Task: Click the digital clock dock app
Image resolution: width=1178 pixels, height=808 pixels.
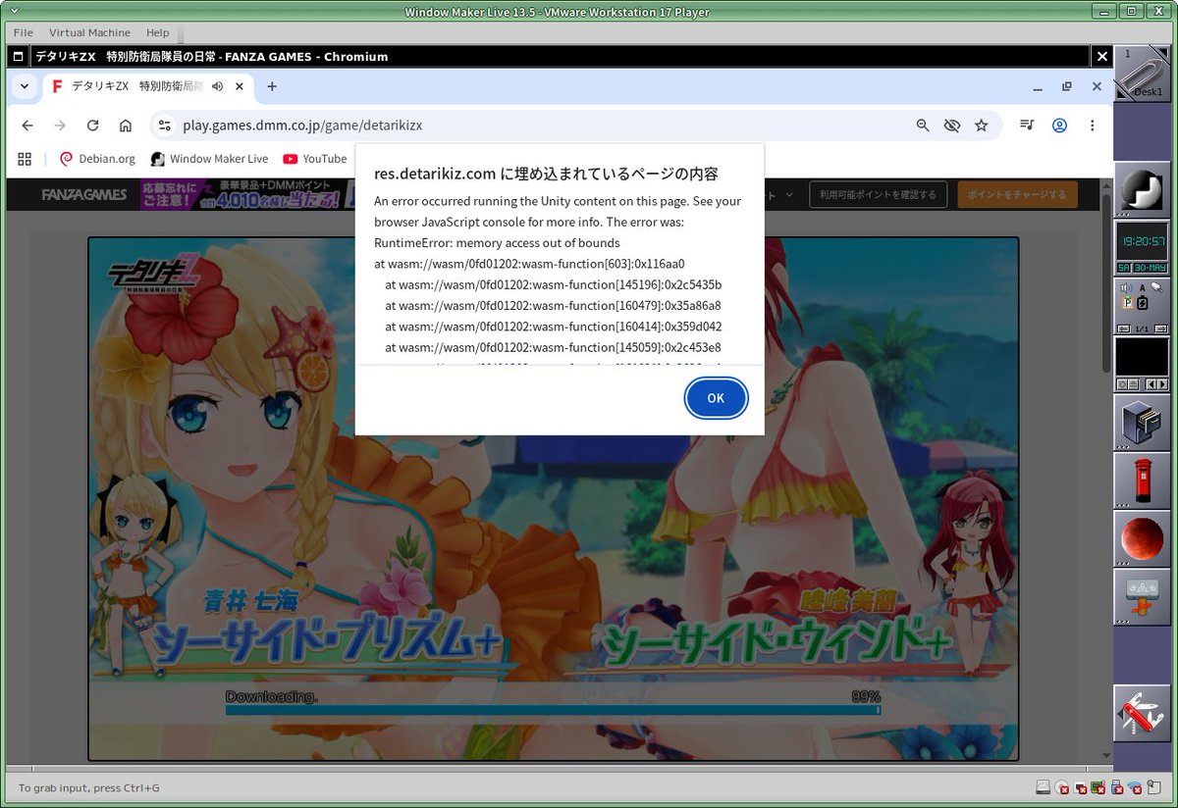Action: point(1143,247)
